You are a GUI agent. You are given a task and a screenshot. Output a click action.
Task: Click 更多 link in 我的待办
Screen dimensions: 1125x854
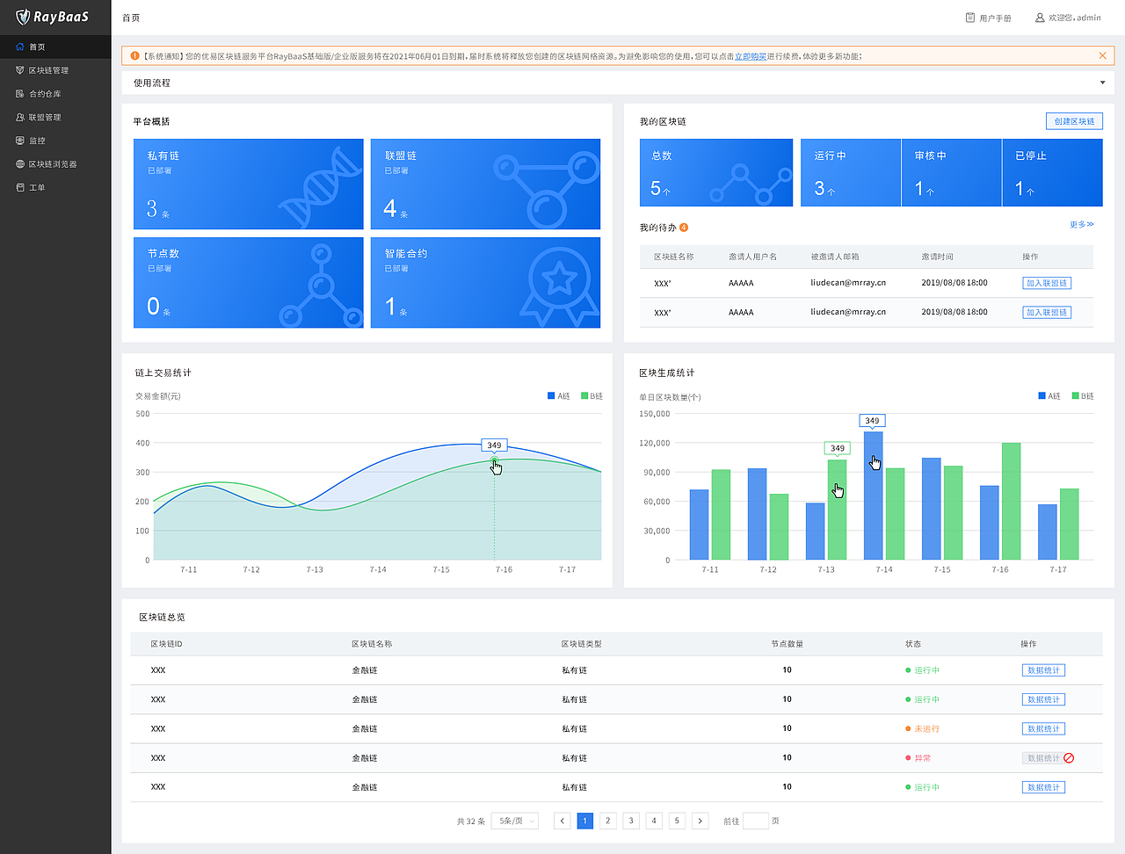(x=1082, y=225)
